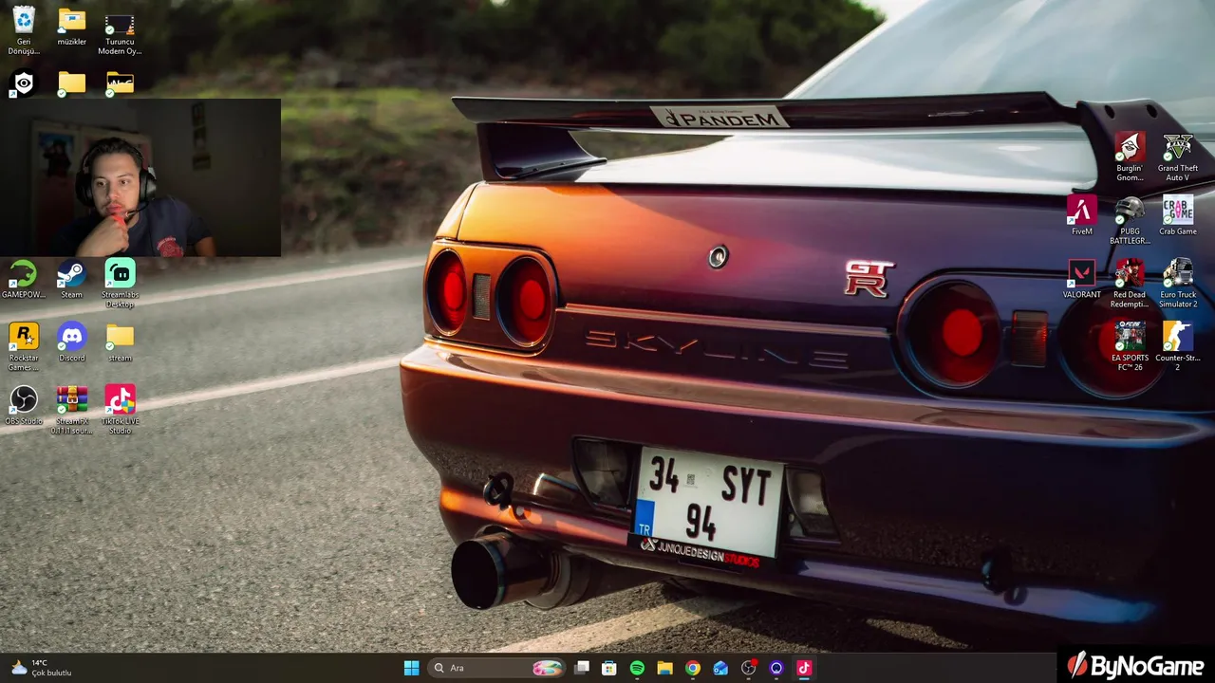The image size is (1215, 683).
Task: Select the PUBG BATTLEGROUNDS icon
Action: tap(1130, 221)
